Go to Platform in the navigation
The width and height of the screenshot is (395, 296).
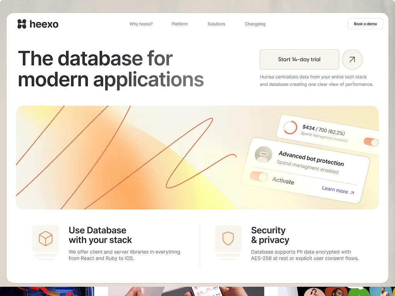(x=179, y=24)
